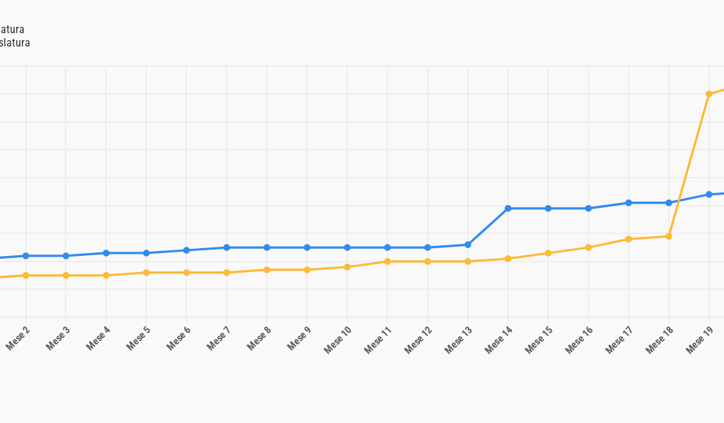Select the orange data point at Mese 15

coord(548,253)
